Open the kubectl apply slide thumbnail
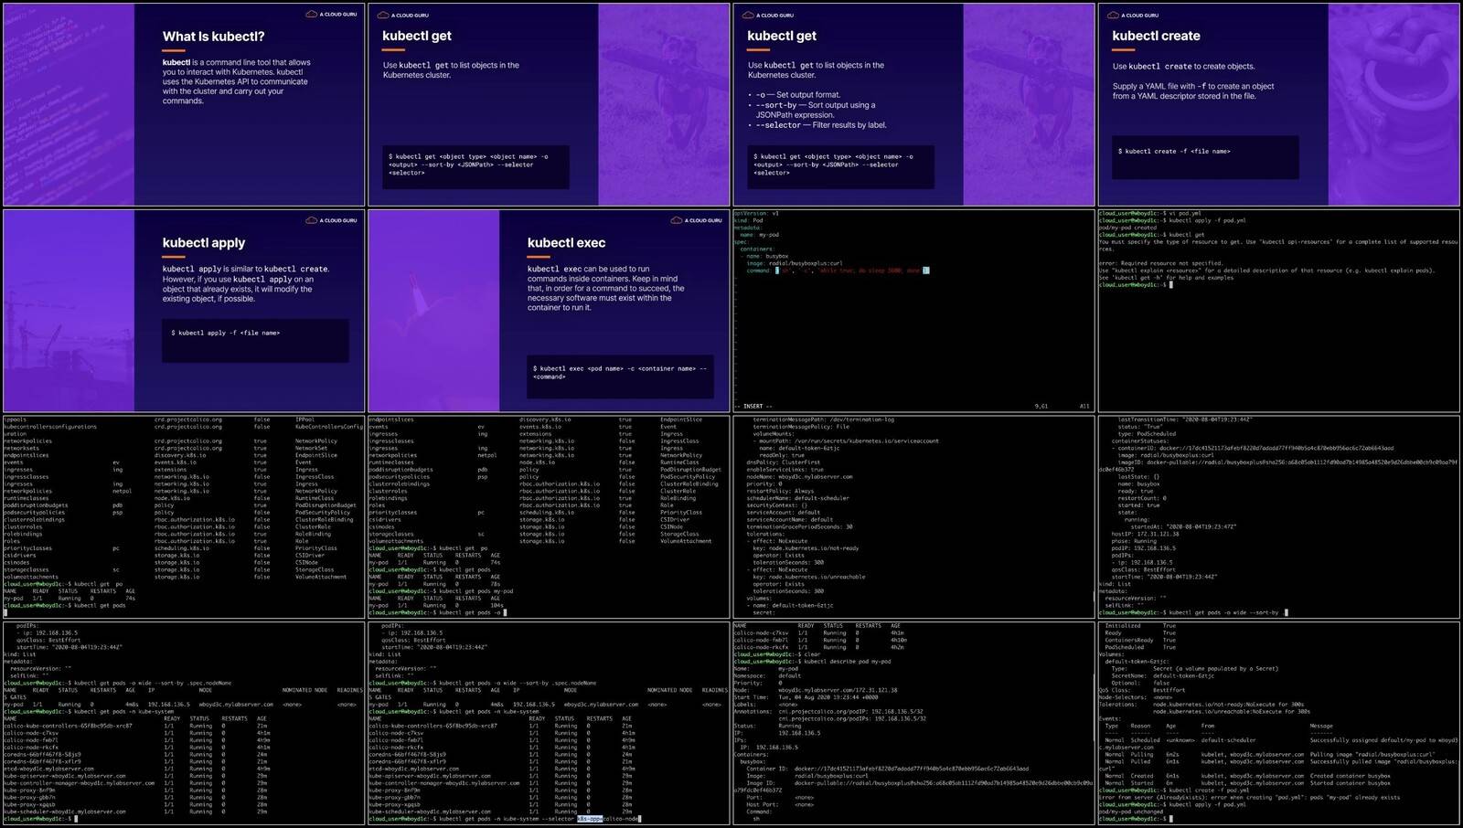1463x828 pixels. point(183,311)
